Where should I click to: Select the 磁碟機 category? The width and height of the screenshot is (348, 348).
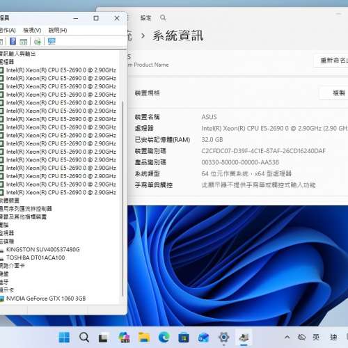(x=7, y=242)
